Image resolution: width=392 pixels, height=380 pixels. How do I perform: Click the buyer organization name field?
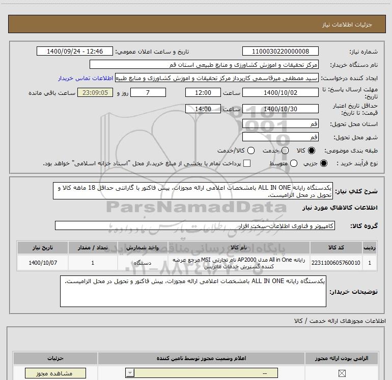pyautogui.click(x=204, y=64)
